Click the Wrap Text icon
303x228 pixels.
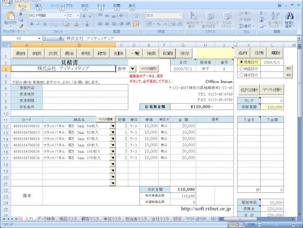tap(136, 16)
